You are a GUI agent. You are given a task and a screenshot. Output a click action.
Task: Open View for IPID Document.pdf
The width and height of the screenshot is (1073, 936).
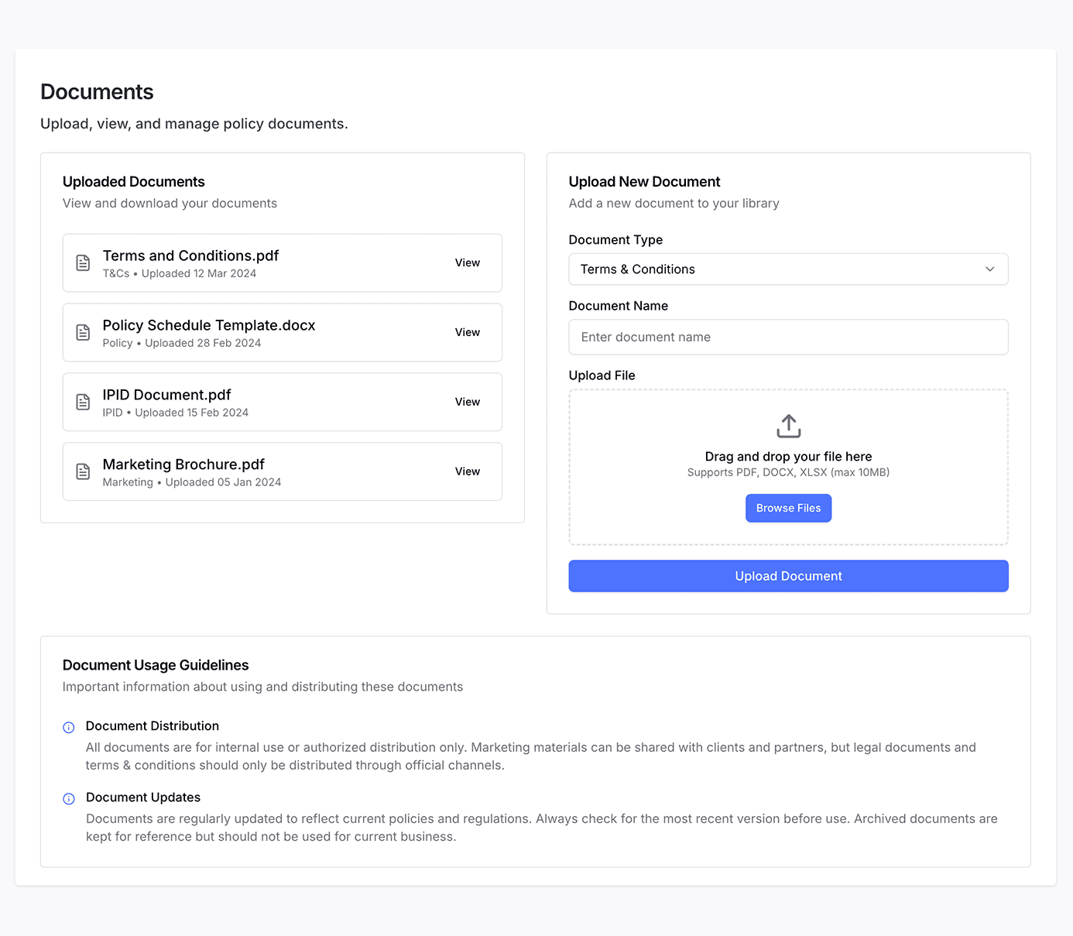(x=467, y=403)
